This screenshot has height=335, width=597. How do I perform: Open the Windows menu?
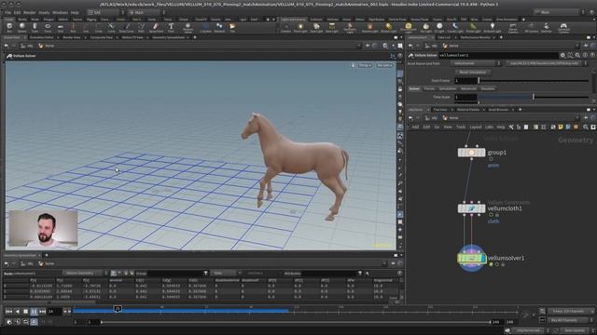point(60,12)
